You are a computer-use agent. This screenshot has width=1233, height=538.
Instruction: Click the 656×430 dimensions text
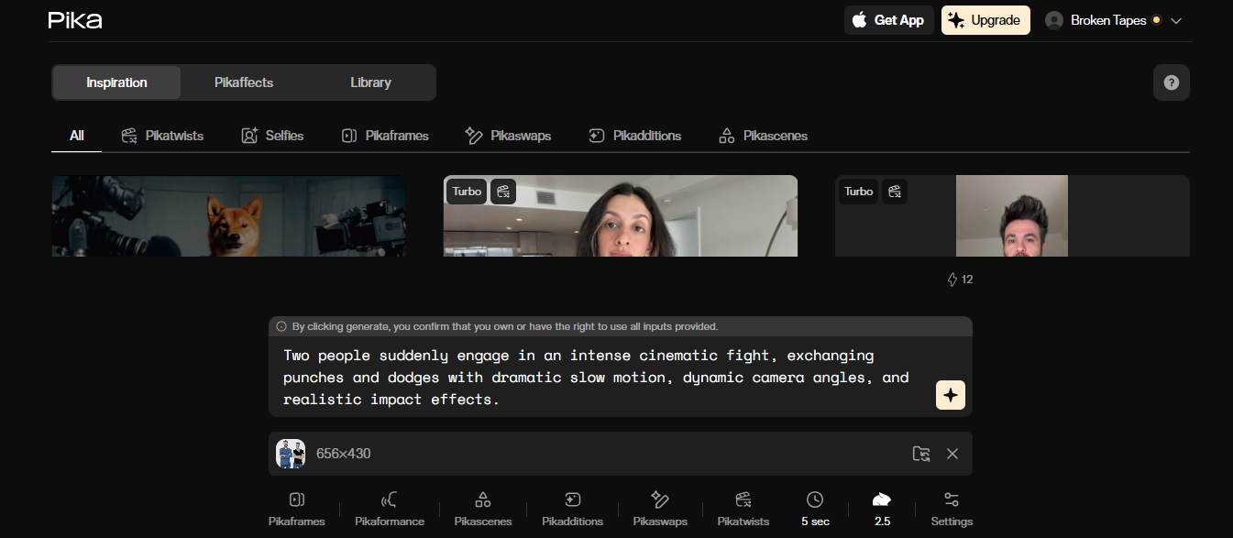(x=343, y=454)
